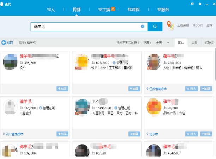The height and width of the screenshot is (159, 216).
Task: Join the 166/500 兴趣爱好 group
Action: (62, 134)
